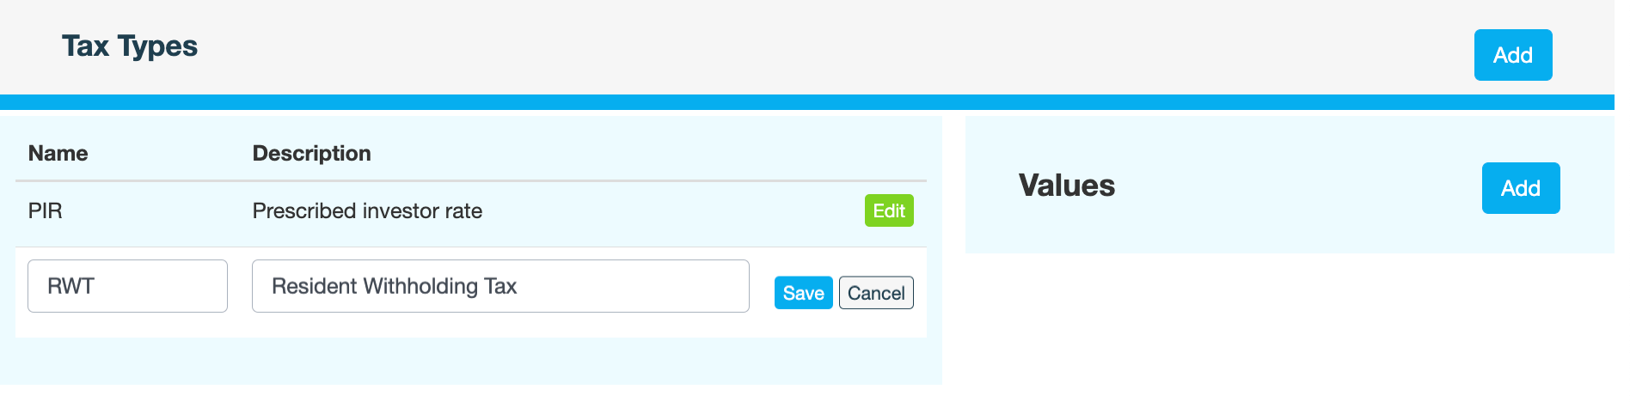Click empty area below the RWT edit row
This screenshot has width=1630, height=402.
(x=471, y=361)
